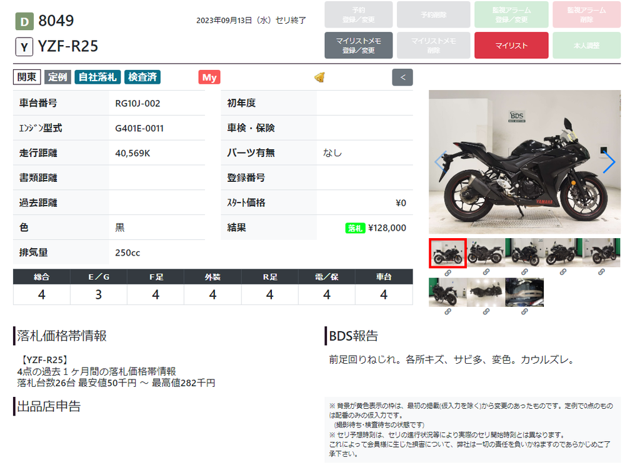625x465 pixels.
Task: Click the Y maker badge beside YZF-R25
Action: pyautogui.click(x=24, y=47)
